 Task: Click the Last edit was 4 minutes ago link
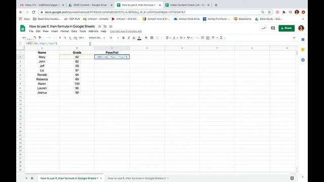click(126, 31)
